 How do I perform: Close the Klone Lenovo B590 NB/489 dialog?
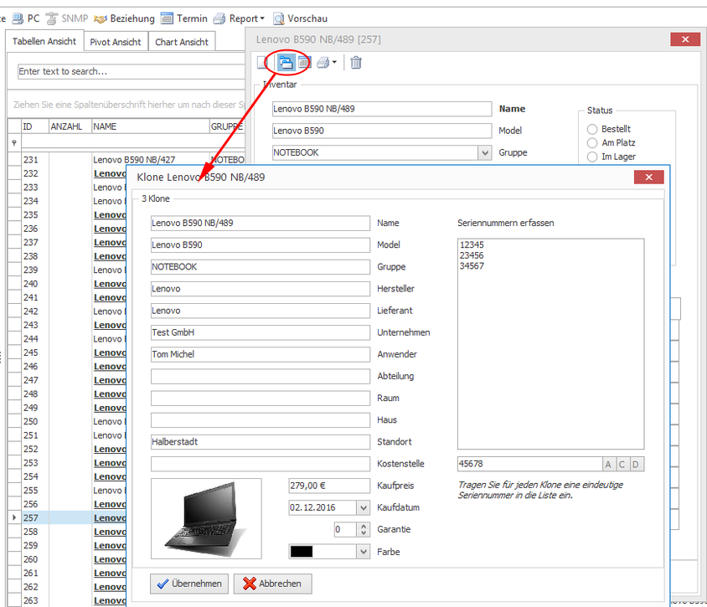pos(649,177)
